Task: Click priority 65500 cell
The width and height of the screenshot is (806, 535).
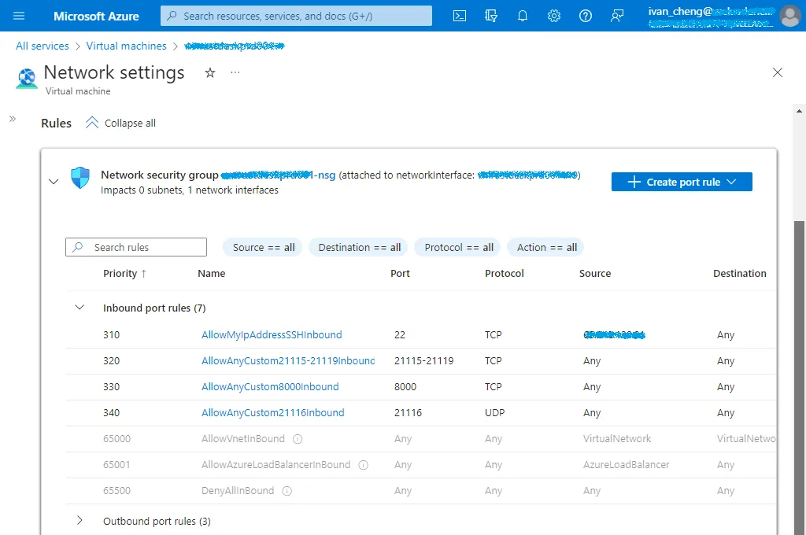Action: pyautogui.click(x=116, y=491)
